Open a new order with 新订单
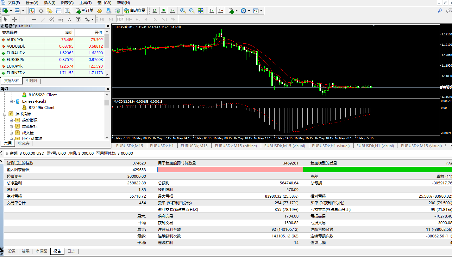The height and width of the screenshot is (257, 452). click(85, 10)
